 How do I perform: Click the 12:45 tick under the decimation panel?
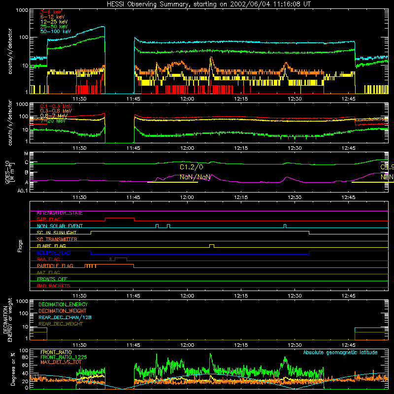tap(349, 345)
